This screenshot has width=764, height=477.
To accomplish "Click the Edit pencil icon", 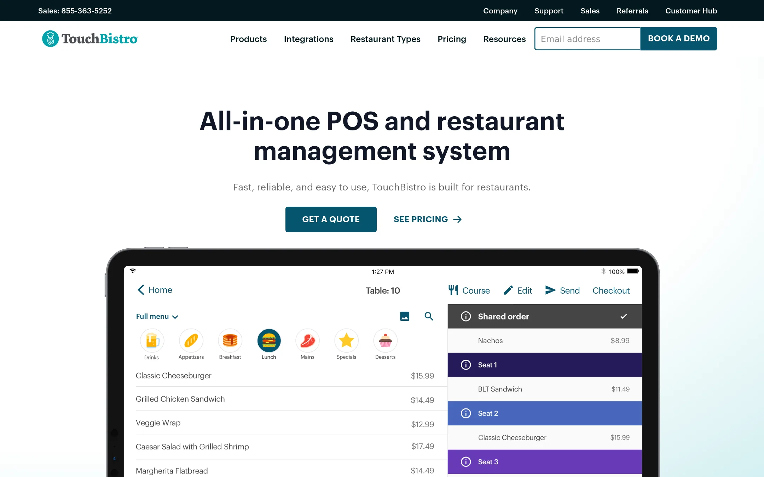I will pos(508,290).
